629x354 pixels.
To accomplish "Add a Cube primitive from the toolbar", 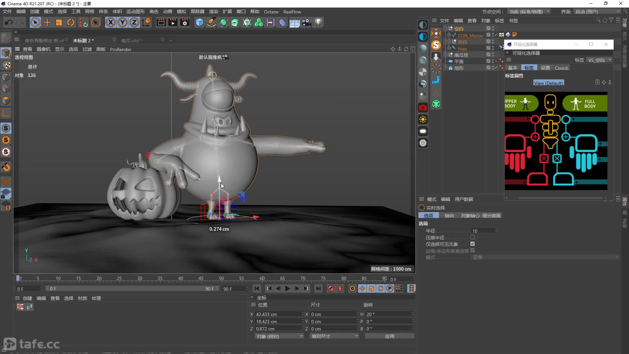I will [x=200, y=22].
